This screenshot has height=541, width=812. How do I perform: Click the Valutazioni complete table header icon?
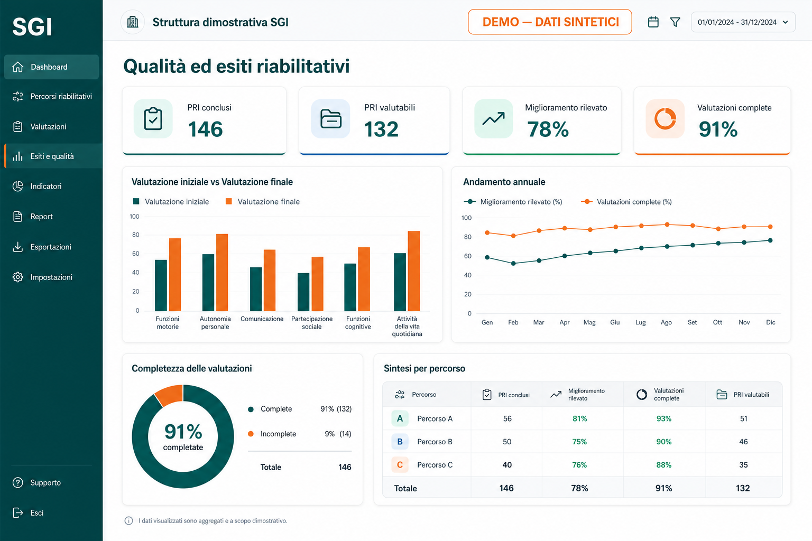[642, 395]
